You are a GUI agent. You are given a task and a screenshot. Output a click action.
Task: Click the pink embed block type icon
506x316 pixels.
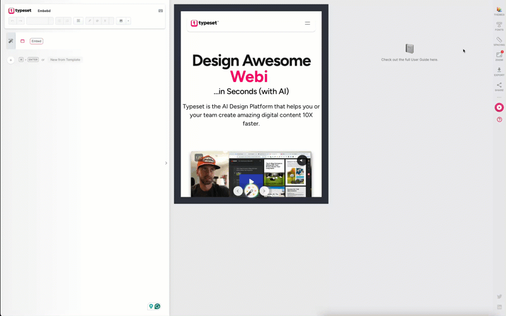(x=22, y=41)
